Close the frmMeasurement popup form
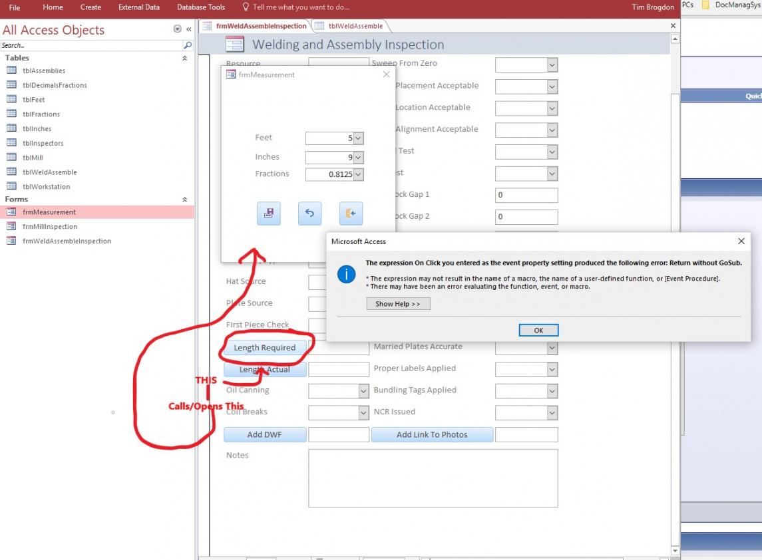 (386, 74)
